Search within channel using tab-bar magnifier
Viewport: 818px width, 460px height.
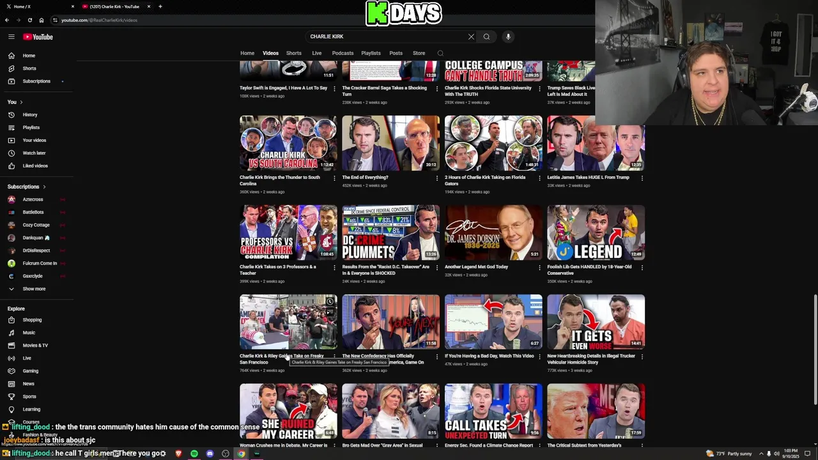(440, 53)
